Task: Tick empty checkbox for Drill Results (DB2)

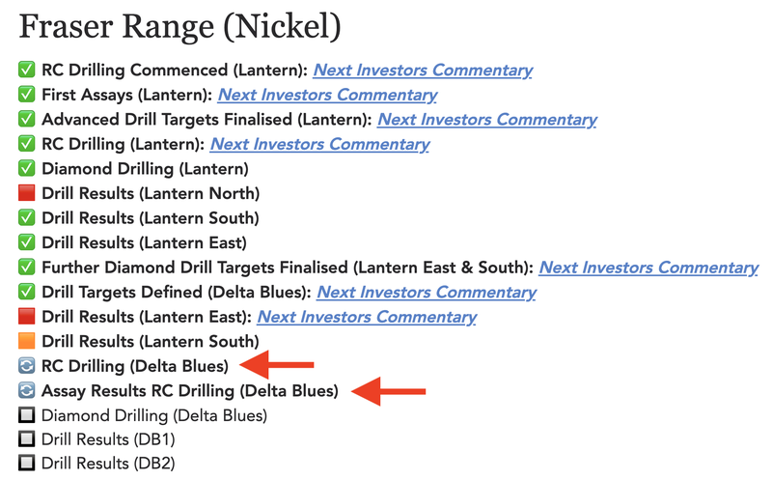Action: pos(27,463)
